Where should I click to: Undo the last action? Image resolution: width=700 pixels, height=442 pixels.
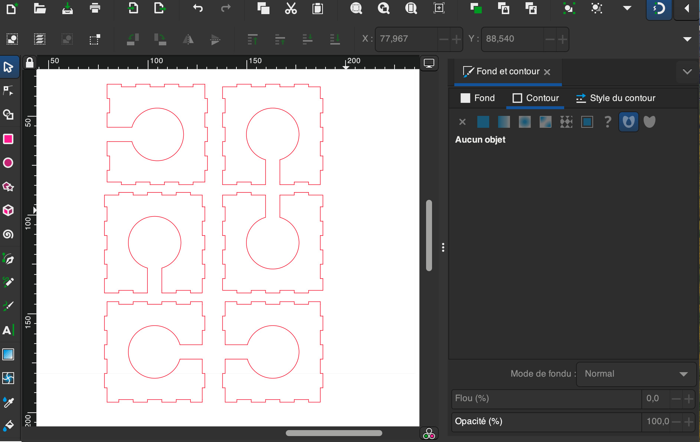[198, 8]
